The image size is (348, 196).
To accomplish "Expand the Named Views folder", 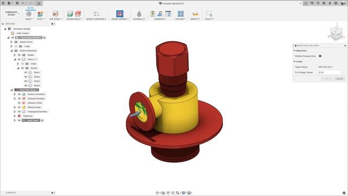I will (11, 42).
